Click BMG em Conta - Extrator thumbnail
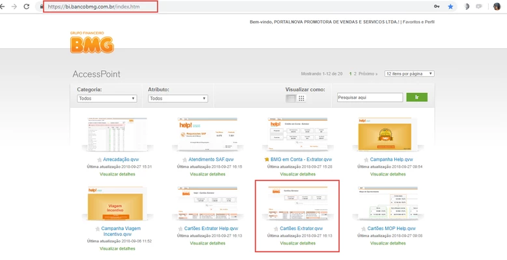Viewport: 507px width, 260px height. tap(298, 134)
